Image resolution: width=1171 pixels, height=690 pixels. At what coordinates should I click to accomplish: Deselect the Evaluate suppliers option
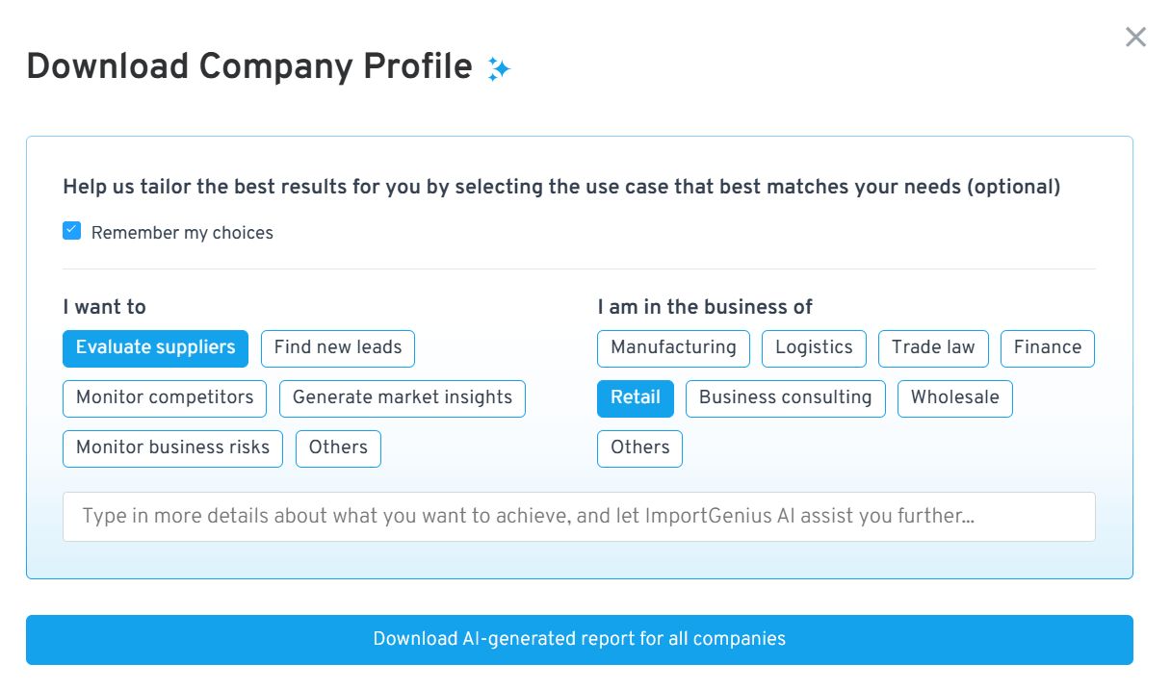(155, 348)
